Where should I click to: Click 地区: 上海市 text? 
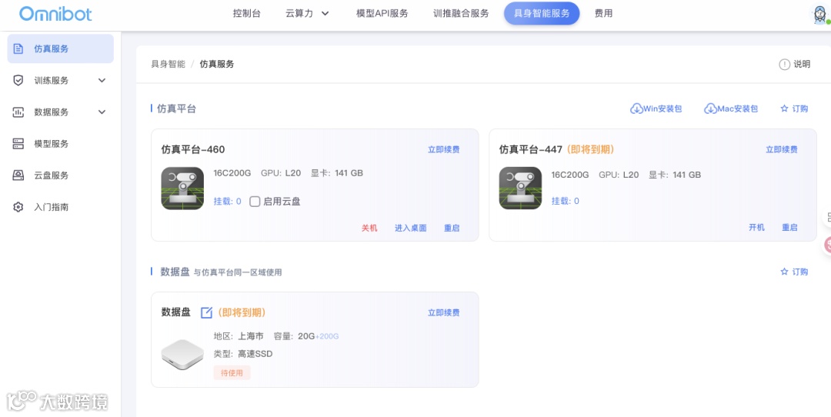[x=239, y=336]
